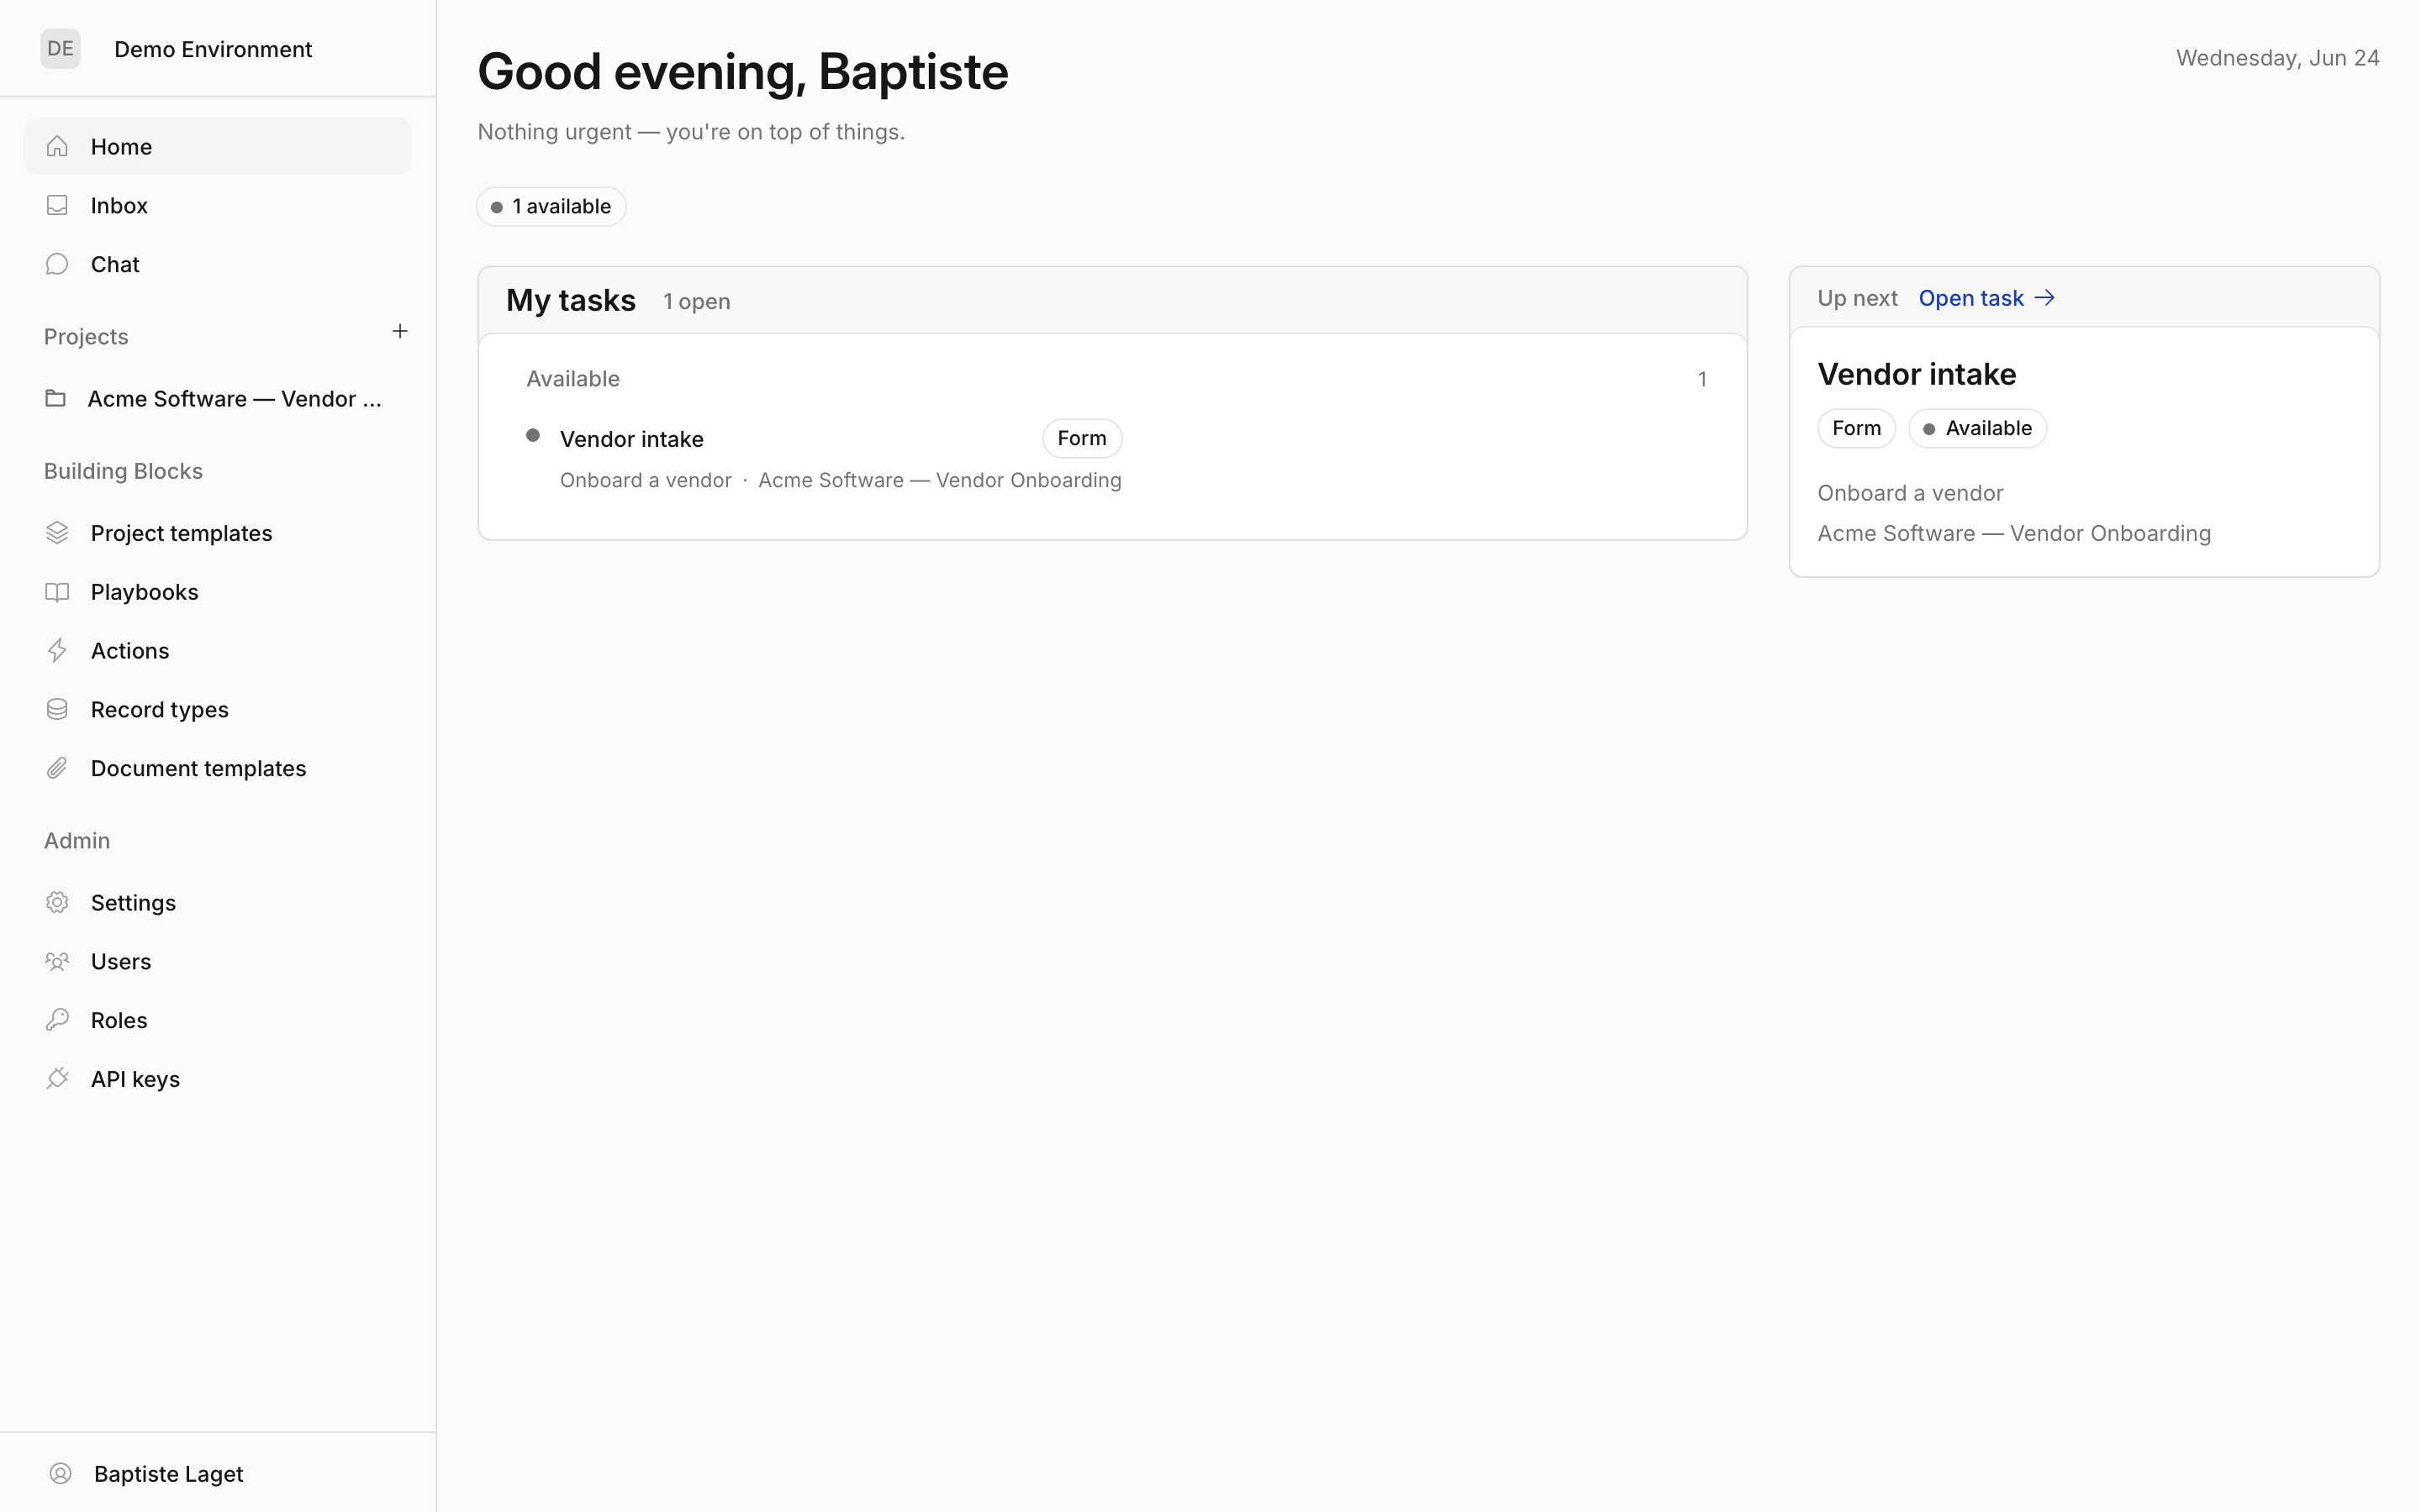The height and width of the screenshot is (1512, 2421).
Task: Open Settings in Admin section
Action: pyautogui.click(x=217, y=902)
